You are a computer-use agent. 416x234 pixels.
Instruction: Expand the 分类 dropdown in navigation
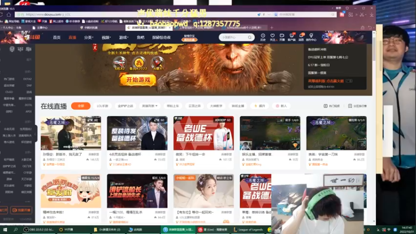(88, 37)
